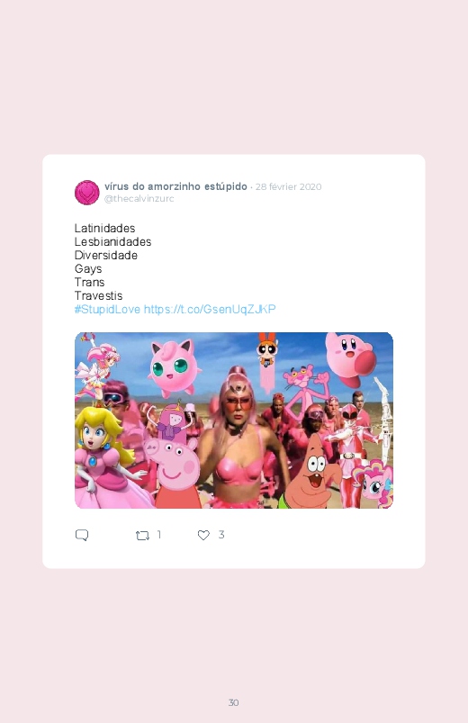This screenshot has width=468, height=723.
Task: Click the page number 30
Action: click(234, 702)
